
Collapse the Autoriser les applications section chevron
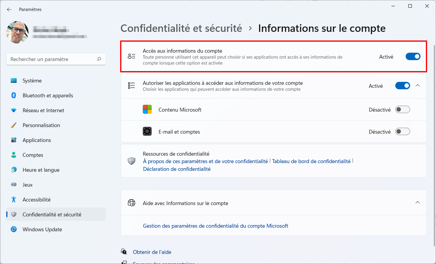point(418,86)
